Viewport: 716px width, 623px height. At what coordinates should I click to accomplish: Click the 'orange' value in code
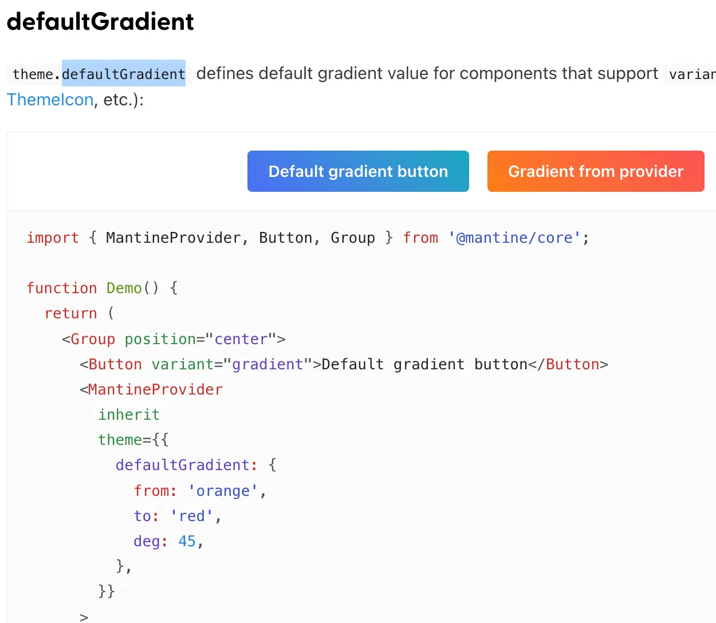(x=223, y=491)
